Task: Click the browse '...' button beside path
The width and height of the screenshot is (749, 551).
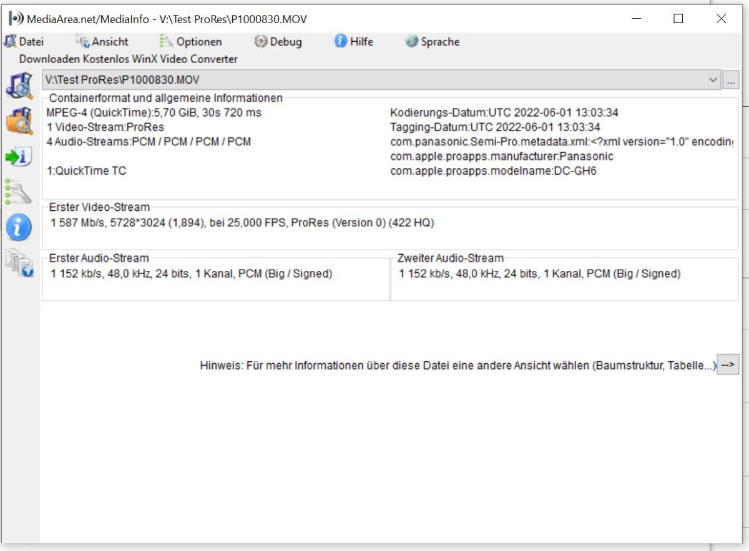Action: click(730, 80)
